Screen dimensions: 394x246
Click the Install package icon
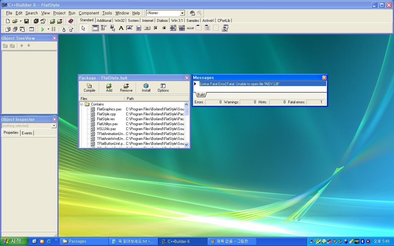[x=146, y=88]
